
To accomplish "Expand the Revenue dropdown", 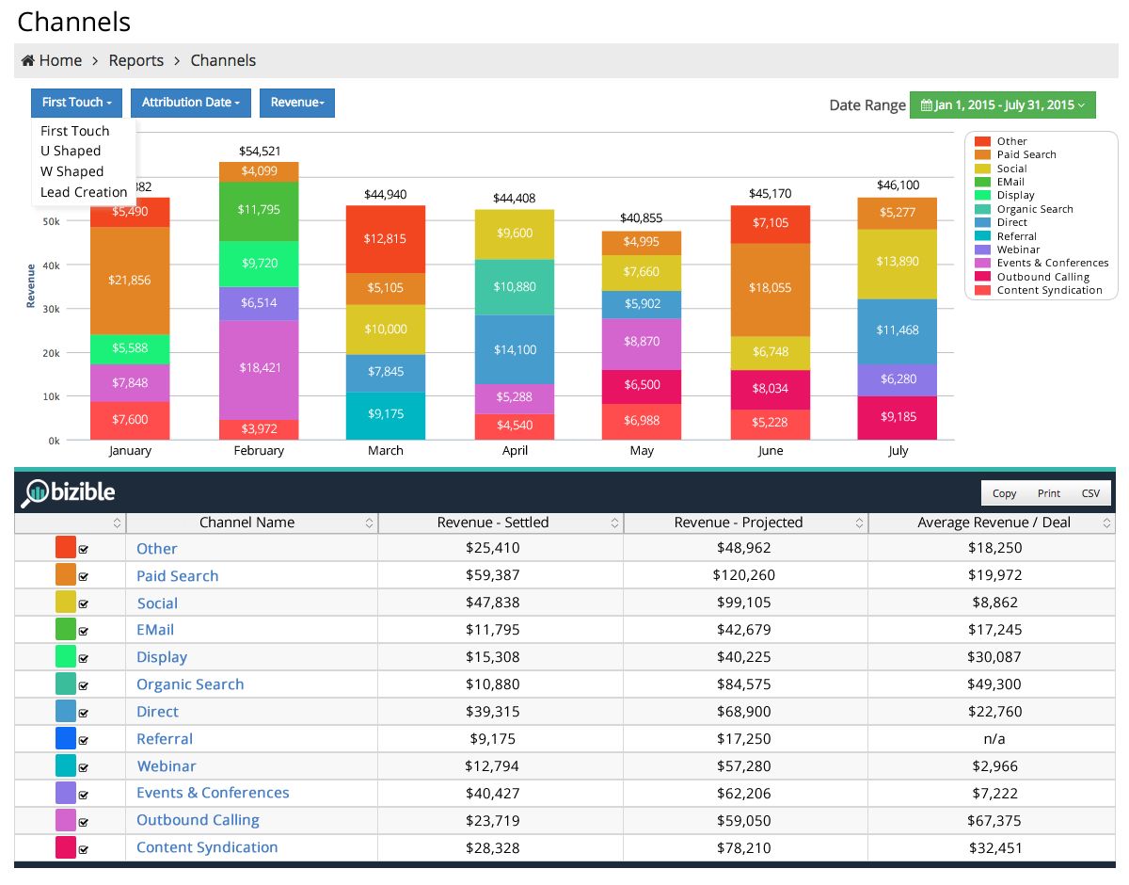I will pyautogui.click(x=297, y=103).
